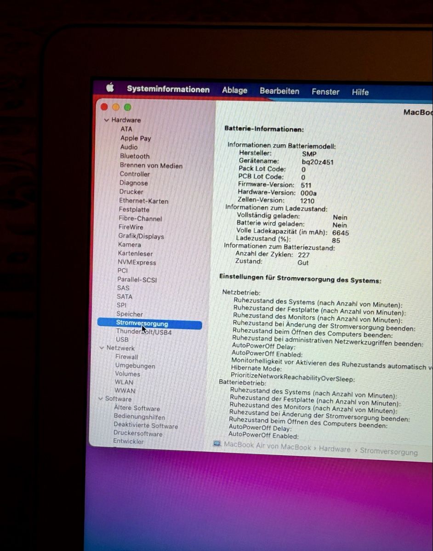
Task: Select Druckersoftware under Software
Action: click(138, 433)
